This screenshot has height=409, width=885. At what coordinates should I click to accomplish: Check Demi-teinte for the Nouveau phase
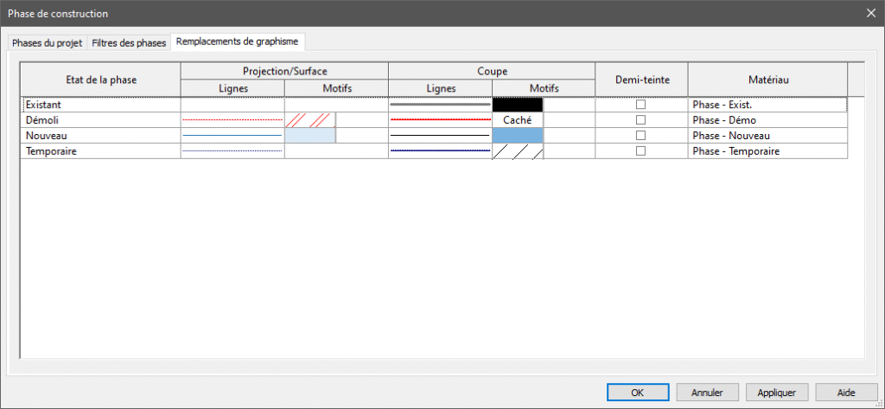click(x=640, y=136)
